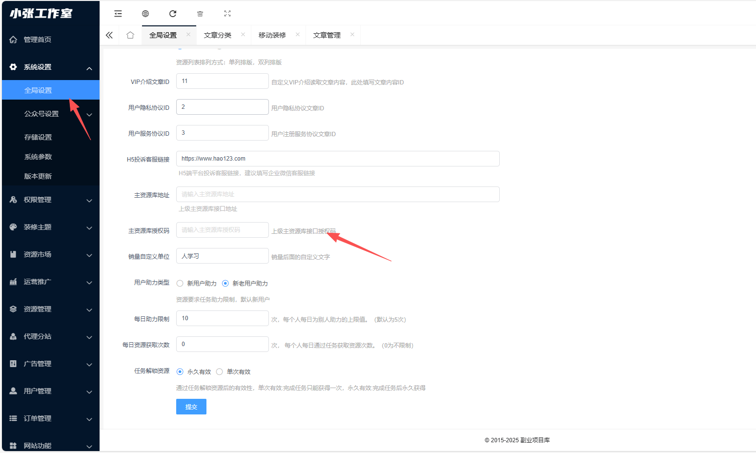Expand the 权限管理 menu
This screenshot has height=453, width=756.
click(50, 199)
